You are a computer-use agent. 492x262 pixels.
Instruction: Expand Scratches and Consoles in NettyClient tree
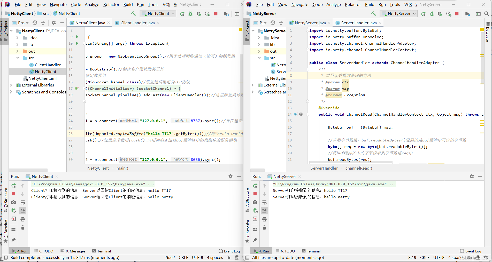click(11, 92)
